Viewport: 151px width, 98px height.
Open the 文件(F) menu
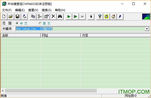point(7,10)
